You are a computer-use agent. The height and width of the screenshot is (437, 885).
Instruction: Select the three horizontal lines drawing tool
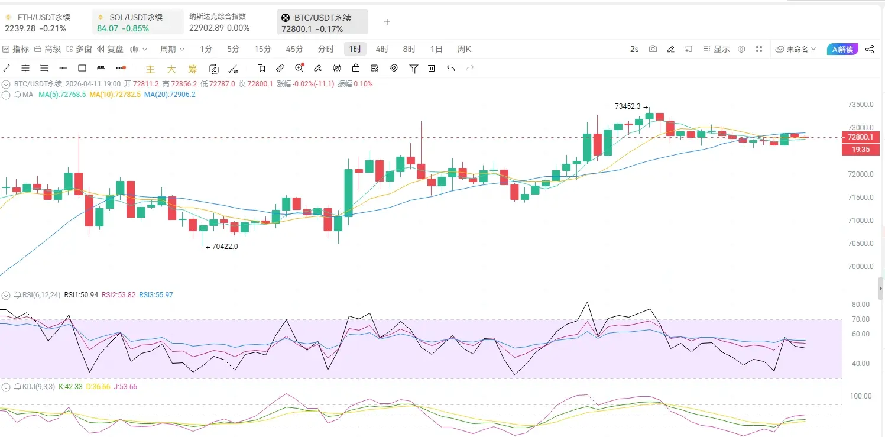(44, 68)
